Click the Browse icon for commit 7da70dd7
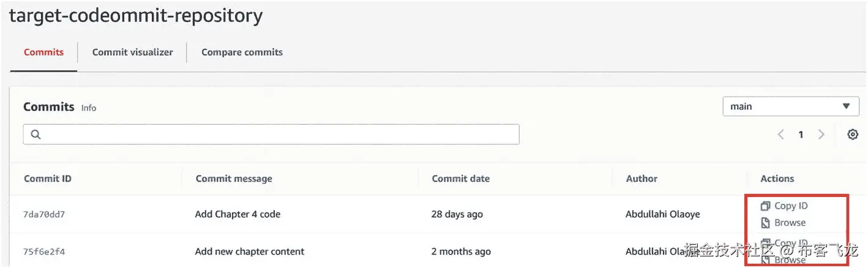 click(765, 223)
